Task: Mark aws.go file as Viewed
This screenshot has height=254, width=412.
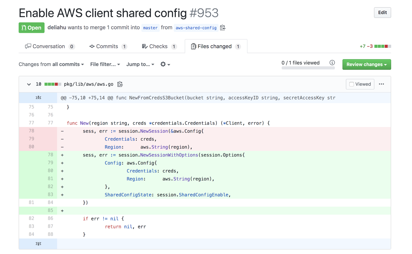Action: pos(360,84)
